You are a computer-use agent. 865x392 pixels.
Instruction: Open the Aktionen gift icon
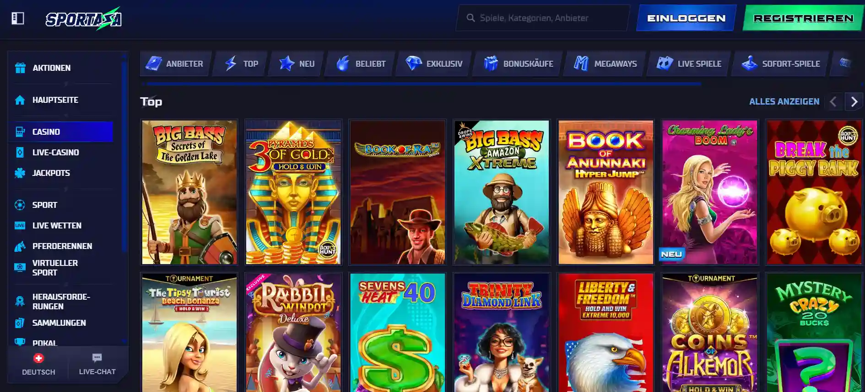[x=20, y=68]
